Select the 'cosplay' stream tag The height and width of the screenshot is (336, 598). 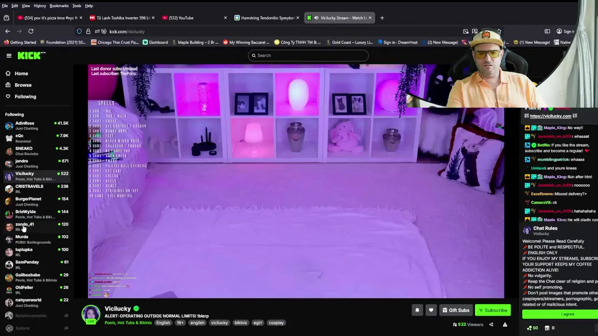pyautogui.click(x=276, y=323)
